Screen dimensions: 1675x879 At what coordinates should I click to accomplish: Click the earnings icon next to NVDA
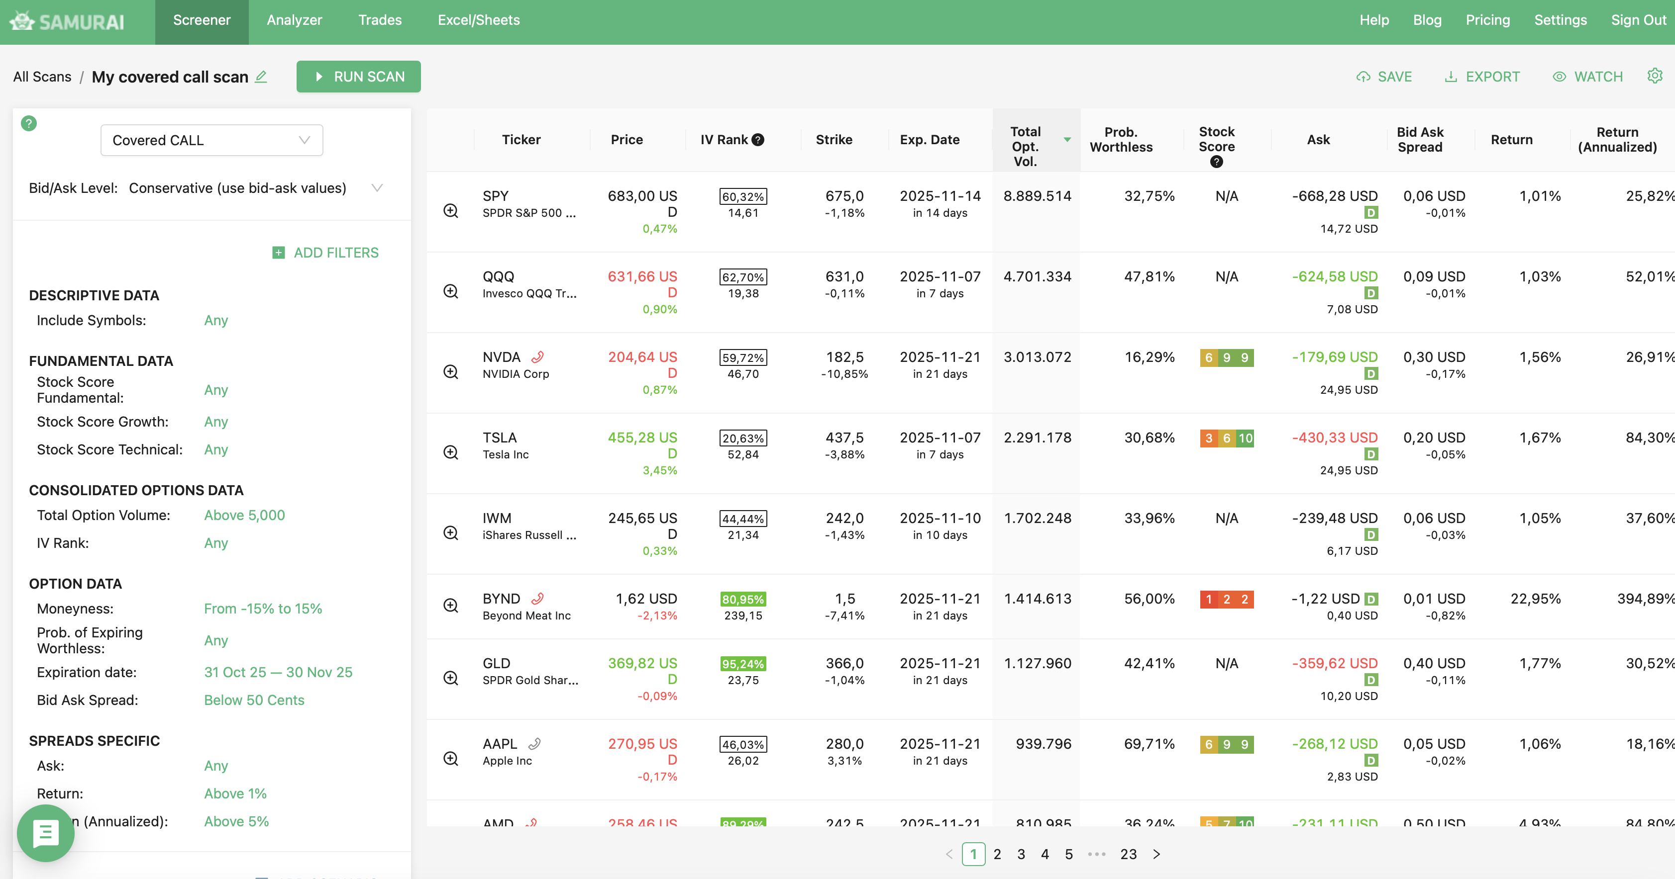pos(537,356)
